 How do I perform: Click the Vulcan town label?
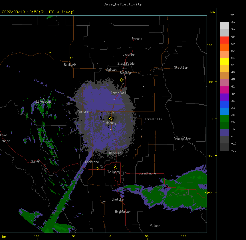(x=155, y=226)
